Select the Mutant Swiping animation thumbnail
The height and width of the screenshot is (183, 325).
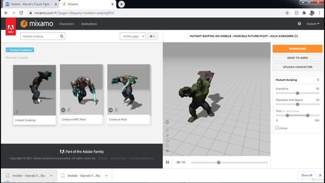click(35, 90)
